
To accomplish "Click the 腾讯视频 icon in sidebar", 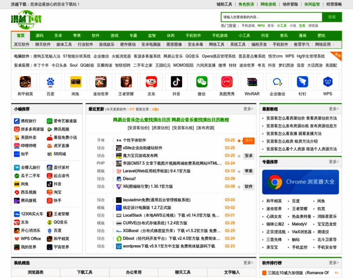I will point(50,129).
